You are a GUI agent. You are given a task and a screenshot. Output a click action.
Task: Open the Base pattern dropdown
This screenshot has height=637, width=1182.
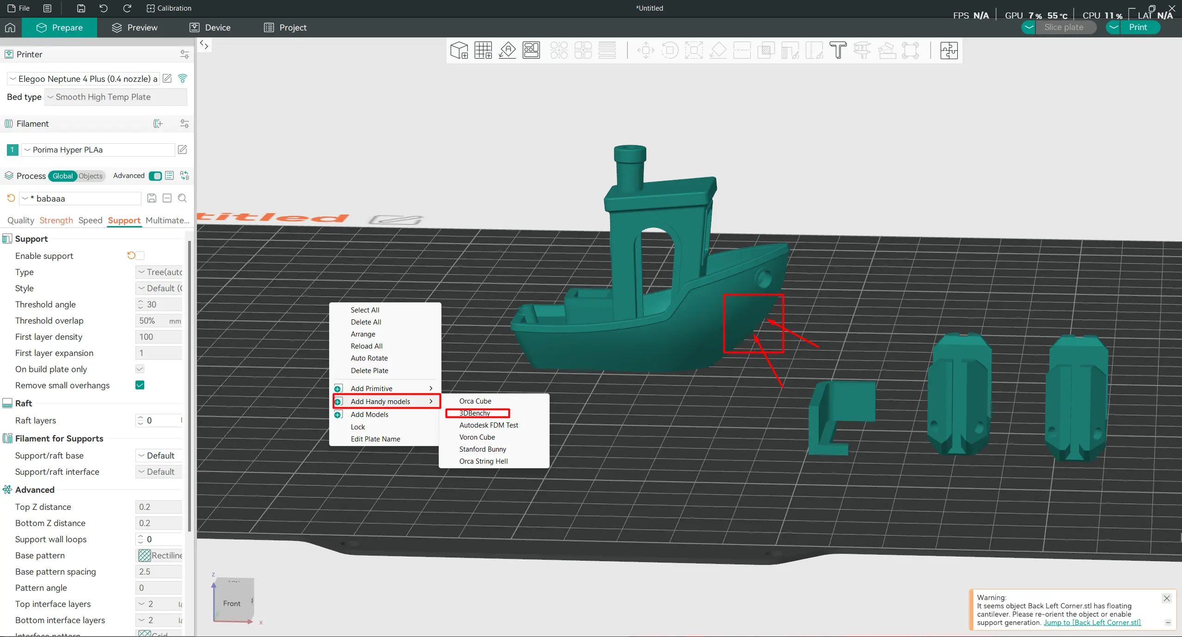159,556
